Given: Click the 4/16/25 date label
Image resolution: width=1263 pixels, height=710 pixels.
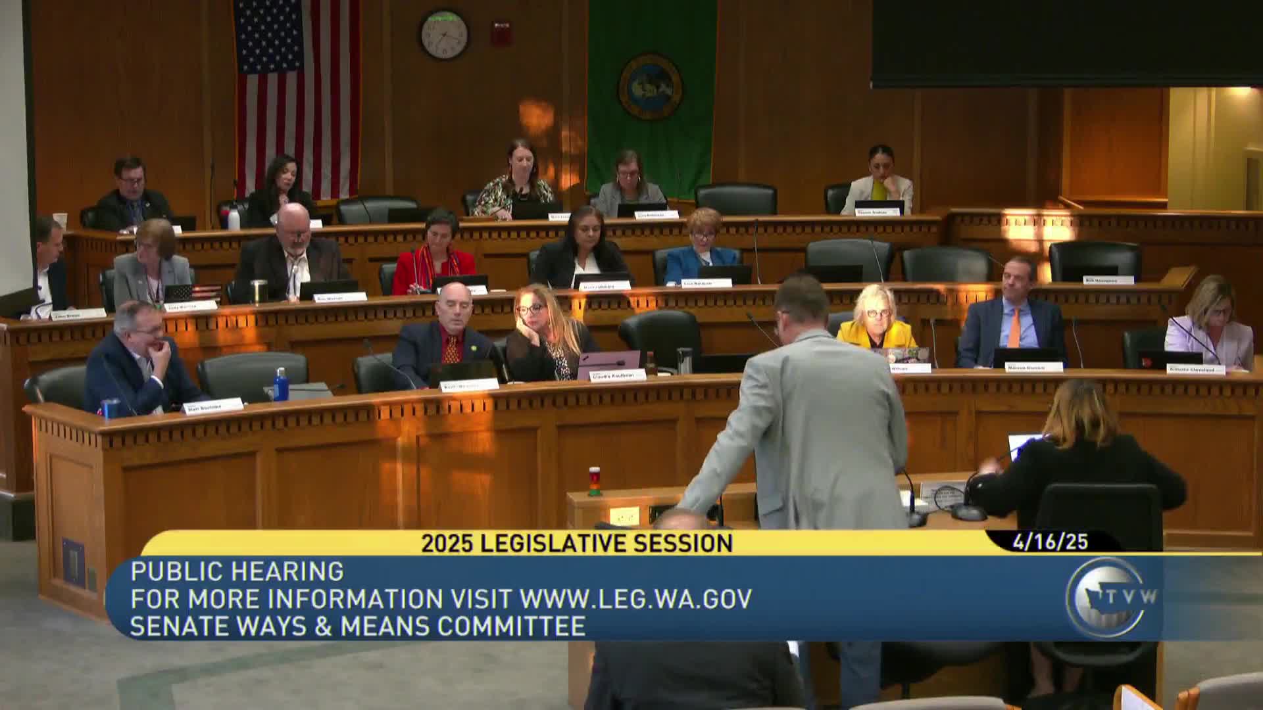Looking at the screenshot, I should 1051,542.
